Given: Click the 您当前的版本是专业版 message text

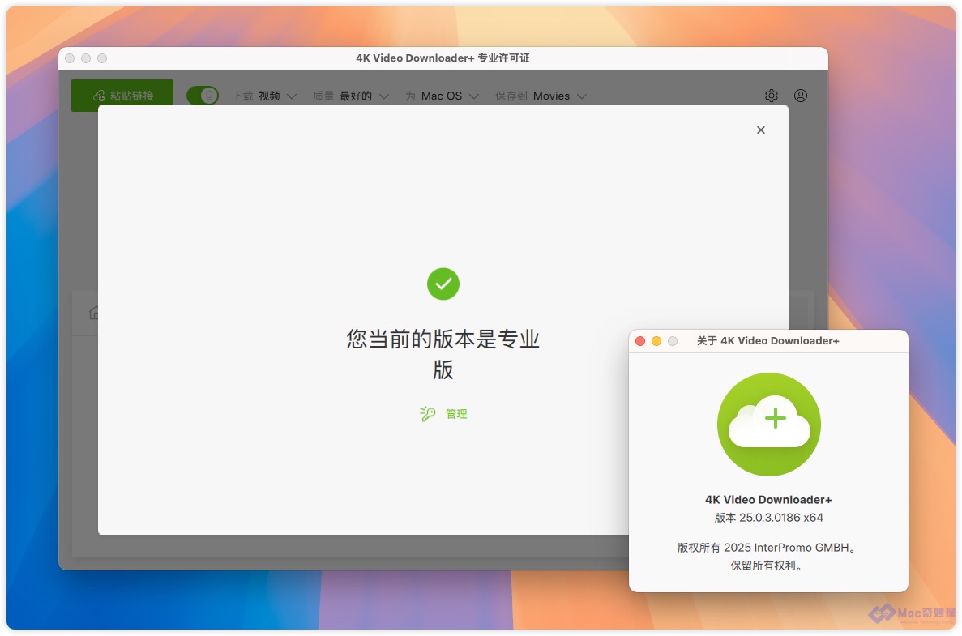Looking at the screenshot, I should coord(443,355).
